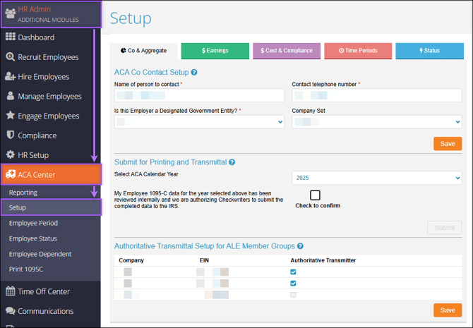The width and height of the screenshot is (473, 328).
Task: Click the Communications chat bubbles icon
Action: [x=11, y=310]
